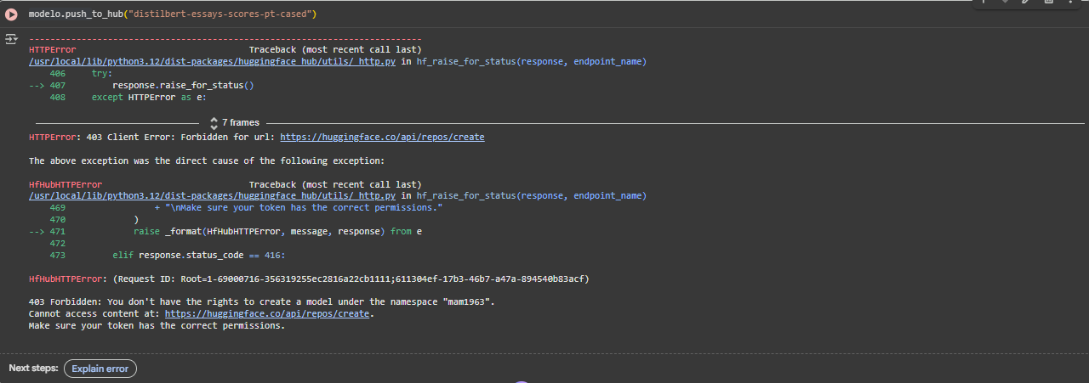Run the push_to_hub code cell
Image resolution: width=1089 pixels, height=383 pixels.
tap(12, 14)
